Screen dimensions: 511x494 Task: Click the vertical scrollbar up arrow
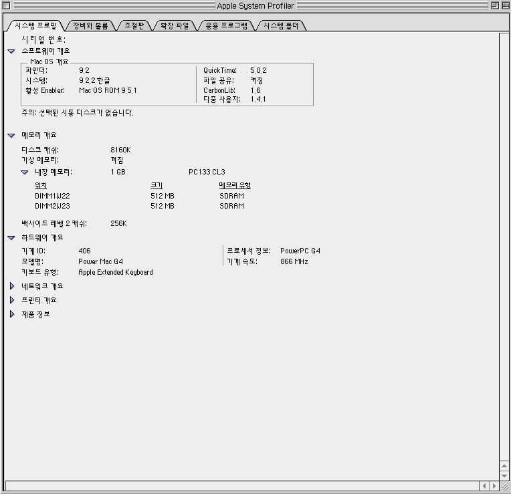[504, 466]
